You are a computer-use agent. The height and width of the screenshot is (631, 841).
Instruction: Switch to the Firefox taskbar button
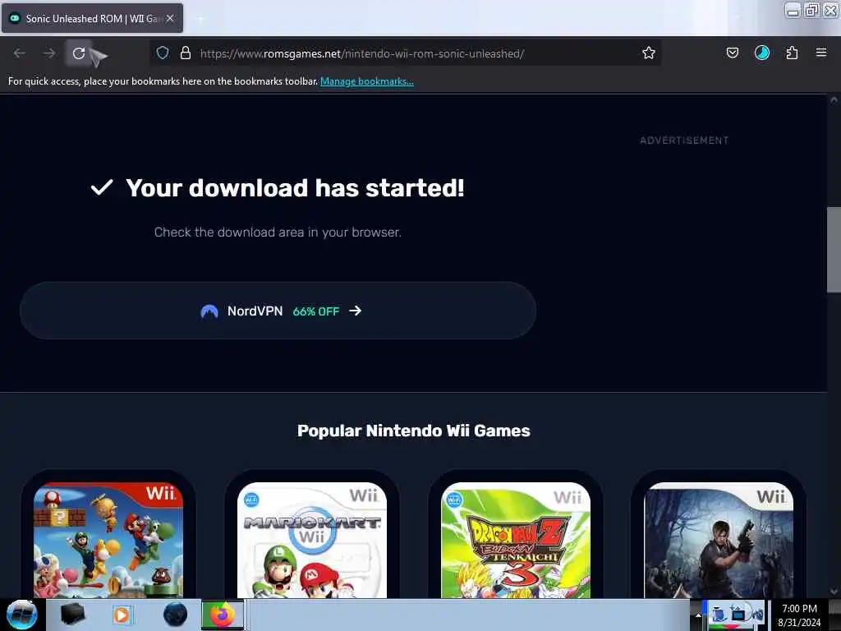(x=223, y=615)
